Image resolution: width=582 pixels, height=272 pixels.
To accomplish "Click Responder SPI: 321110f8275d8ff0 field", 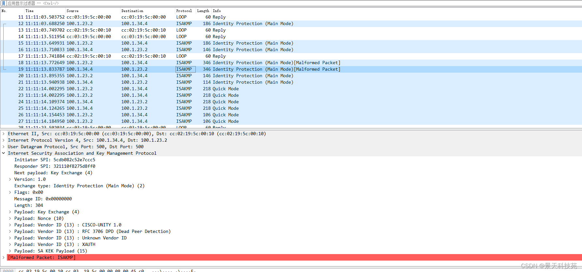I will 55,166.
